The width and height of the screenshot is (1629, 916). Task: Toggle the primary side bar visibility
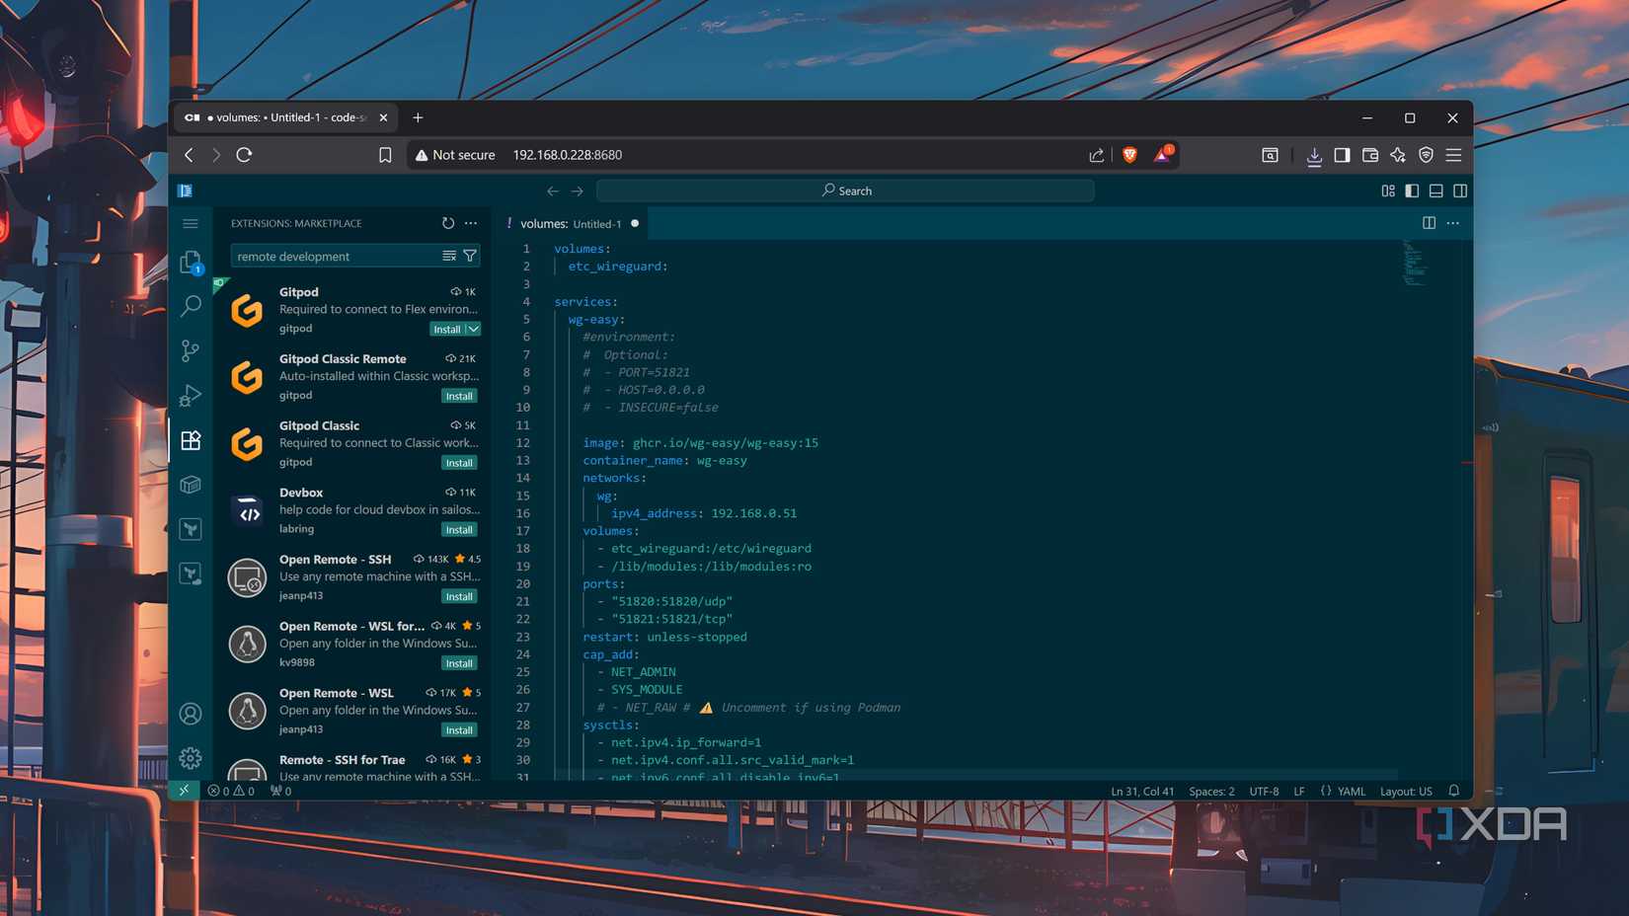(x=1412, y=191)
